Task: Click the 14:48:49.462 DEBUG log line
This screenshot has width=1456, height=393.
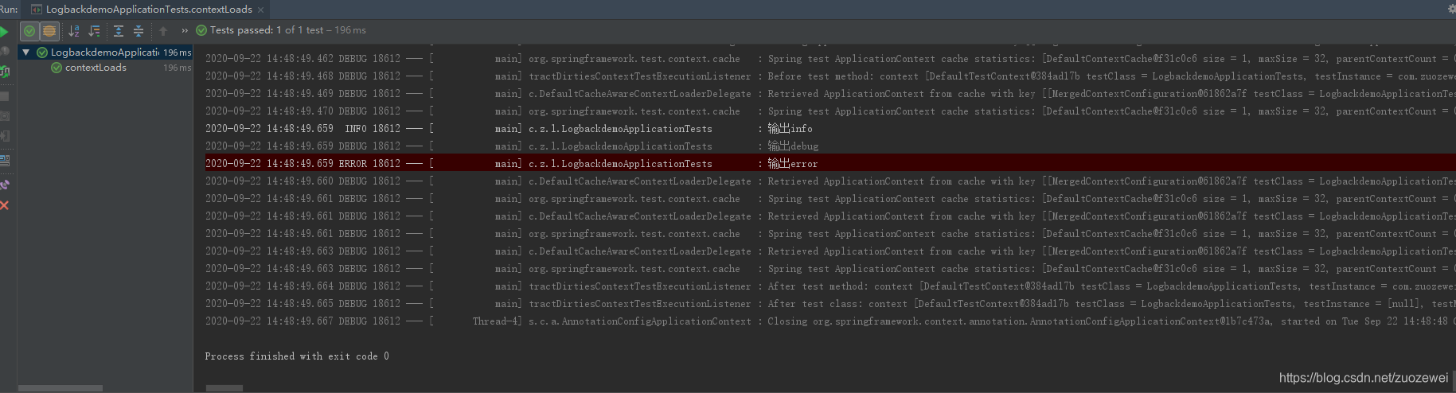Action: pyautogui.click(x=830, y=59)
